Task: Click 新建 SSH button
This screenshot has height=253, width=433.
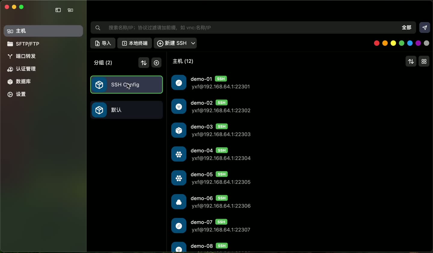Action: [172, 43]
